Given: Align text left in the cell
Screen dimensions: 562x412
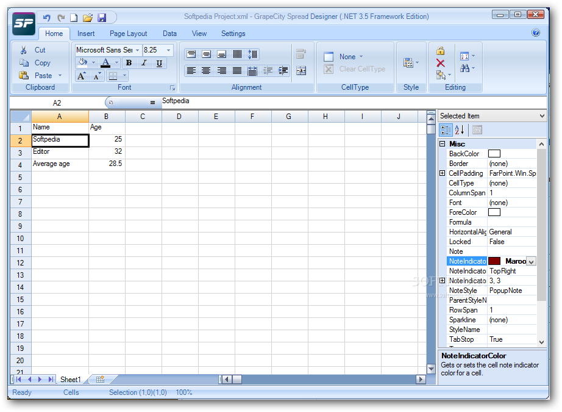Looking at the screenshot, I should tap(191, 70).
